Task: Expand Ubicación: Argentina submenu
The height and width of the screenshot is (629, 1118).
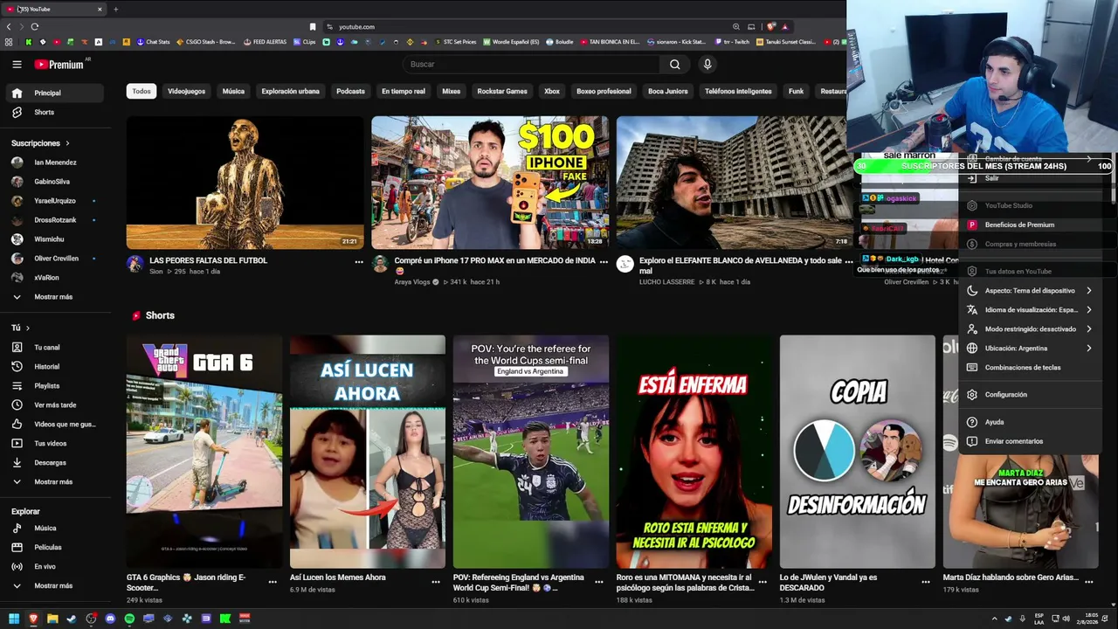Action: click(1029, 349)
